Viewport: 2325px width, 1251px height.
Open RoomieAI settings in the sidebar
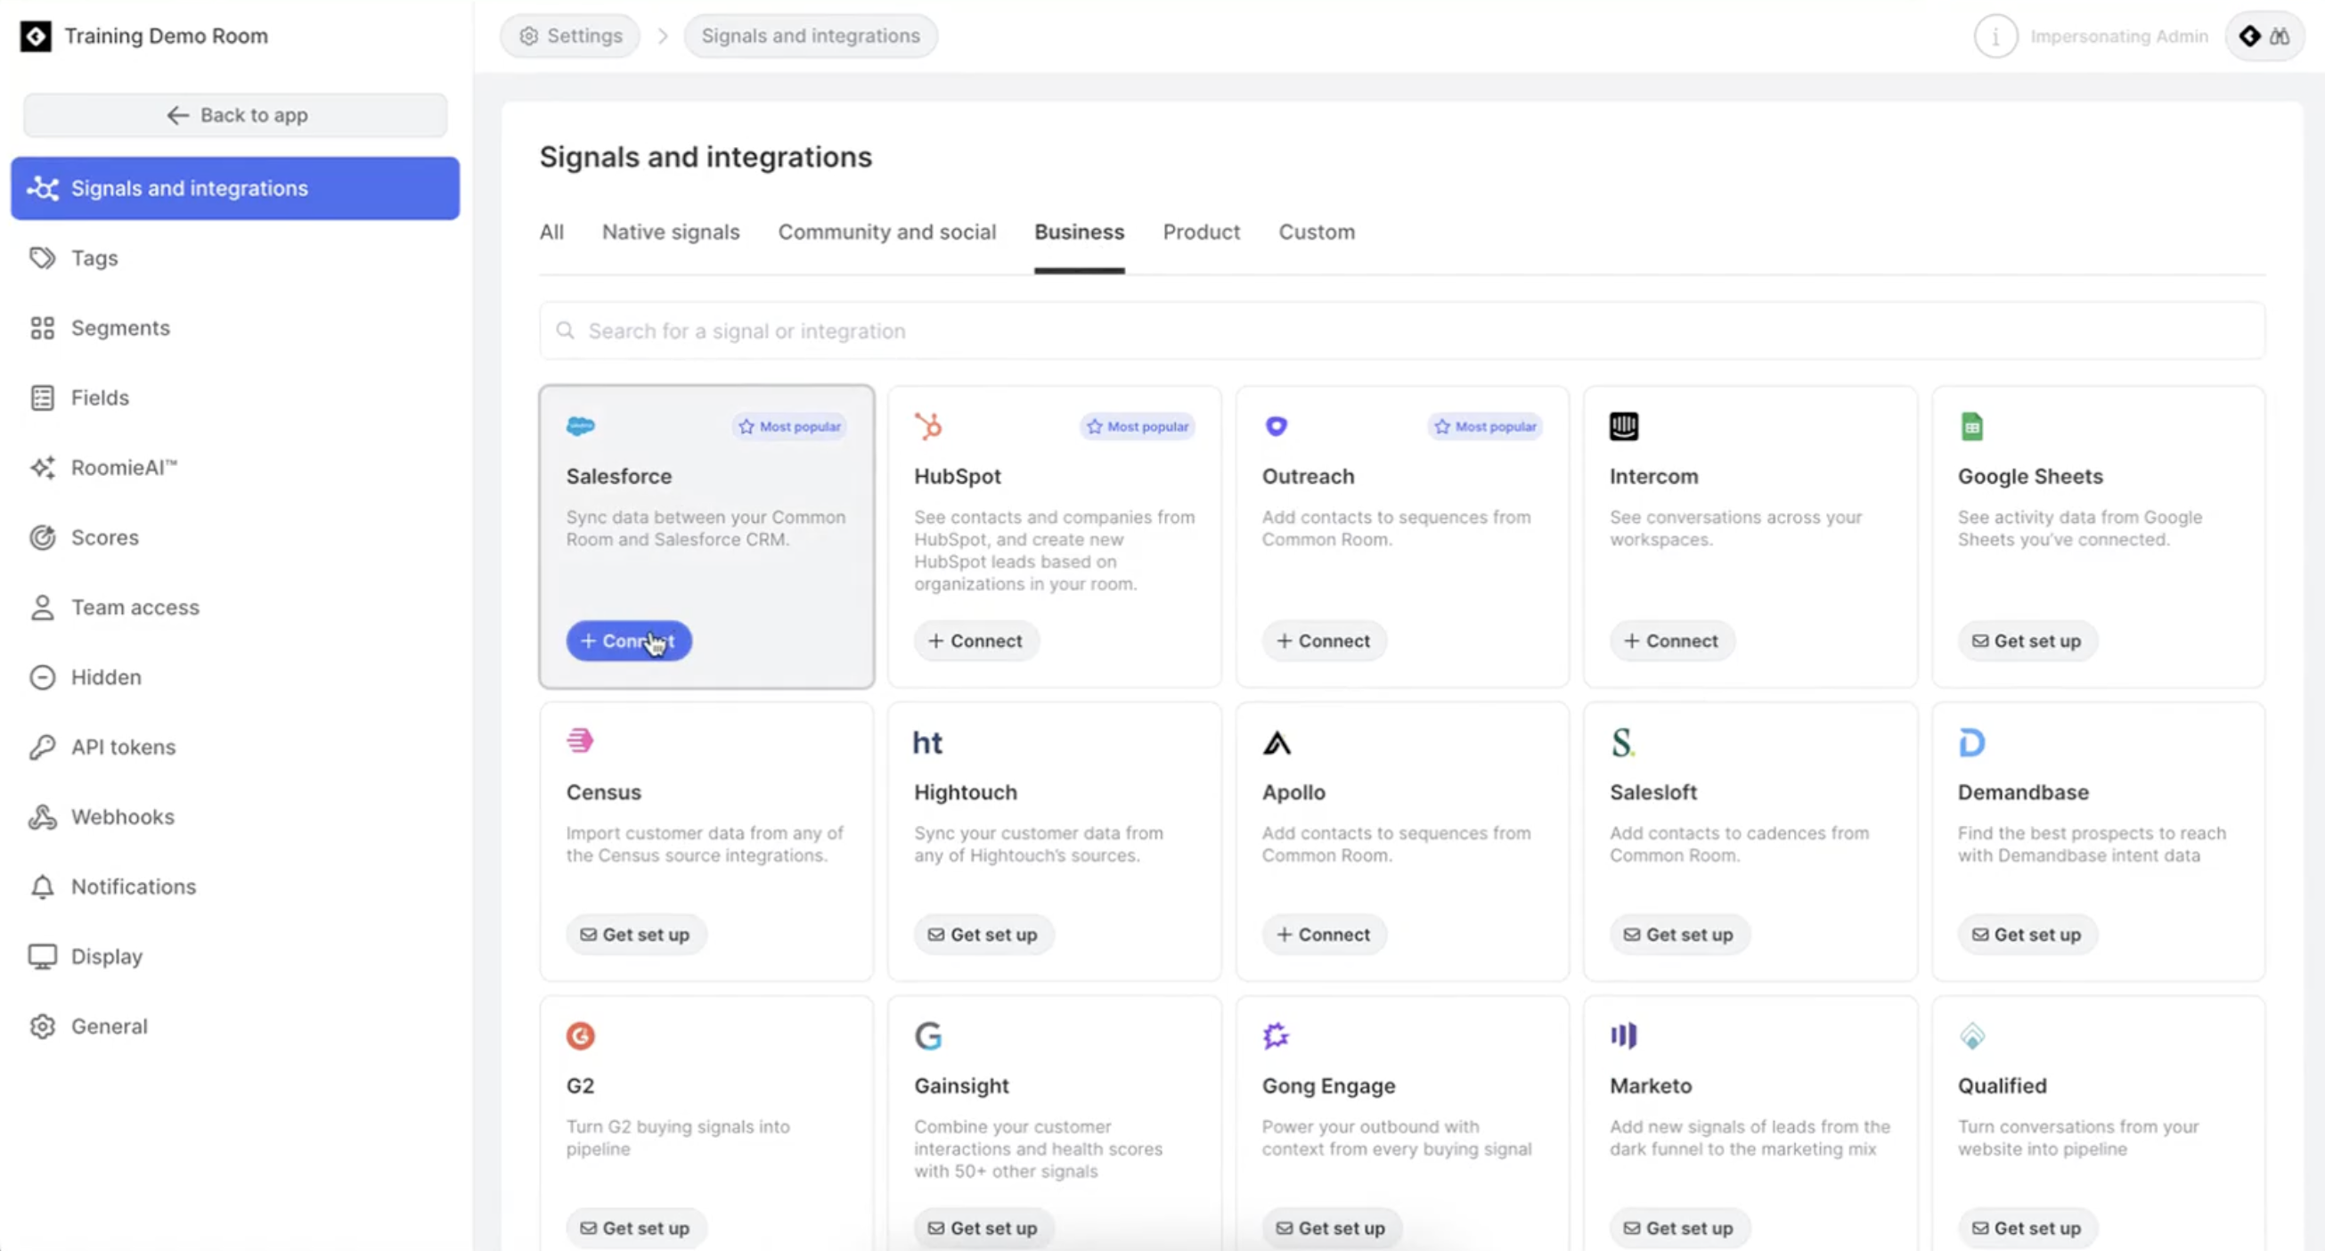124,468
